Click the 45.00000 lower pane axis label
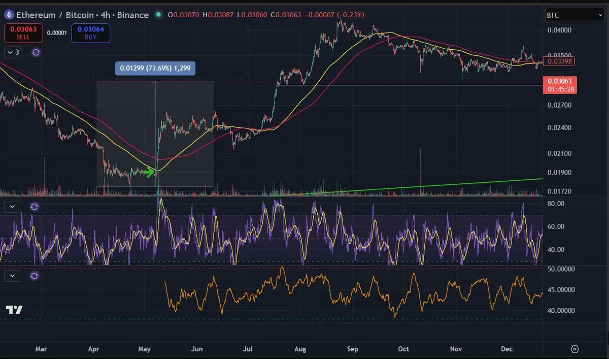The width and height of the screenshot is (609, 359). (560, 290)
